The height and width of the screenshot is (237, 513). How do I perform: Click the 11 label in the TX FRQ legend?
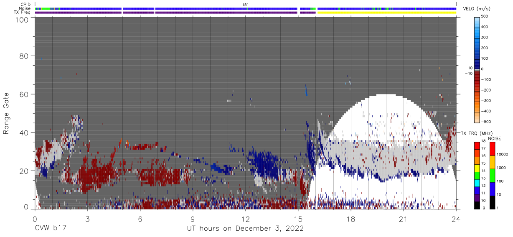pos(483,193)
